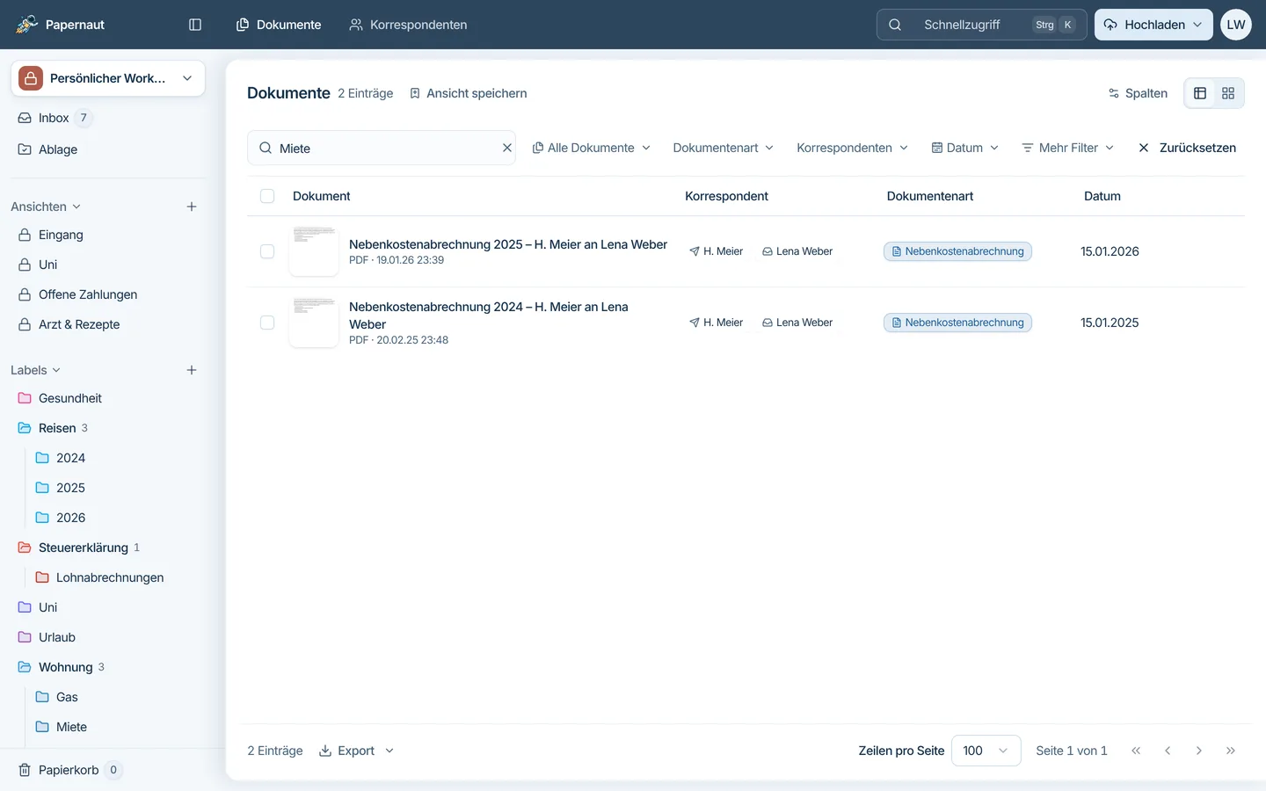Screen dimensions: 1266x791
Task: Open the Inbox in sidebar
Action: coord(54,118)
